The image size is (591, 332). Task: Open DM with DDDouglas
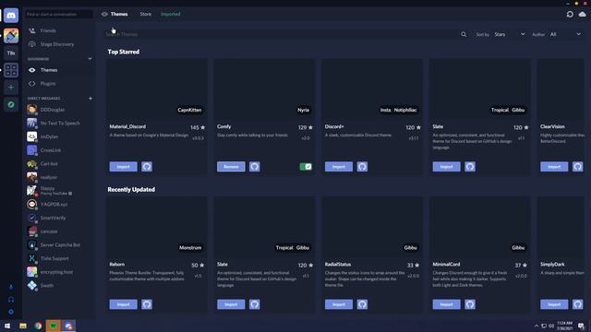59,110
